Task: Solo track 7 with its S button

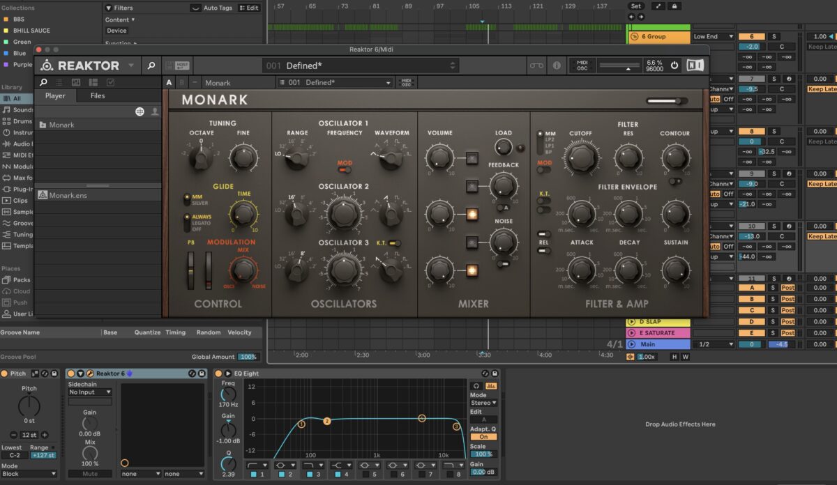Action: 773,79
